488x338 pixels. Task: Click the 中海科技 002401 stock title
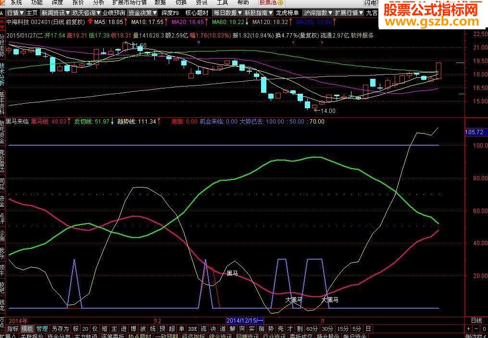point(46,22)
